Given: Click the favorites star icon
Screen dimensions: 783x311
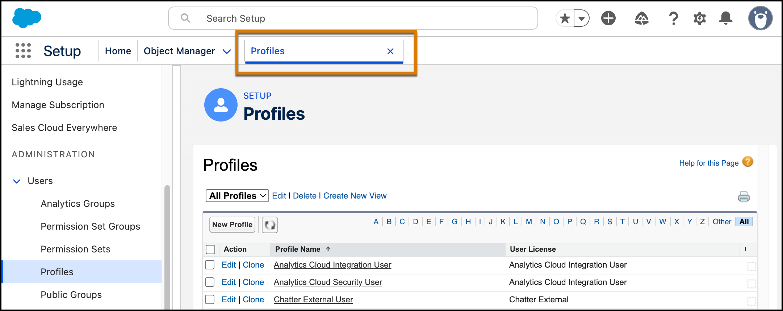Looking at the screenshot, I should [565, 18].
